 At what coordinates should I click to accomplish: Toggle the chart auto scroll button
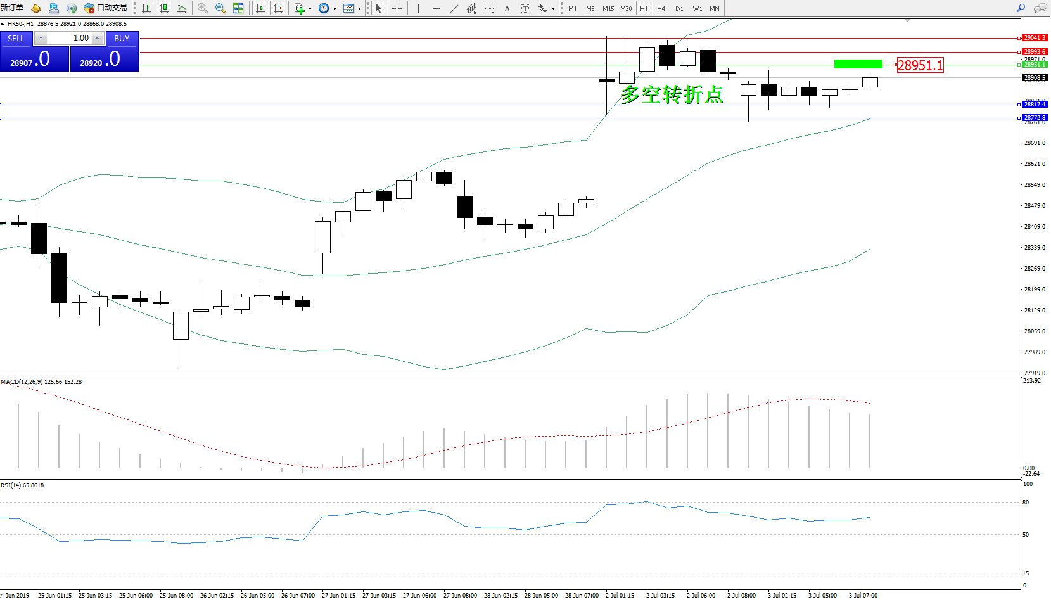[260, 8]
